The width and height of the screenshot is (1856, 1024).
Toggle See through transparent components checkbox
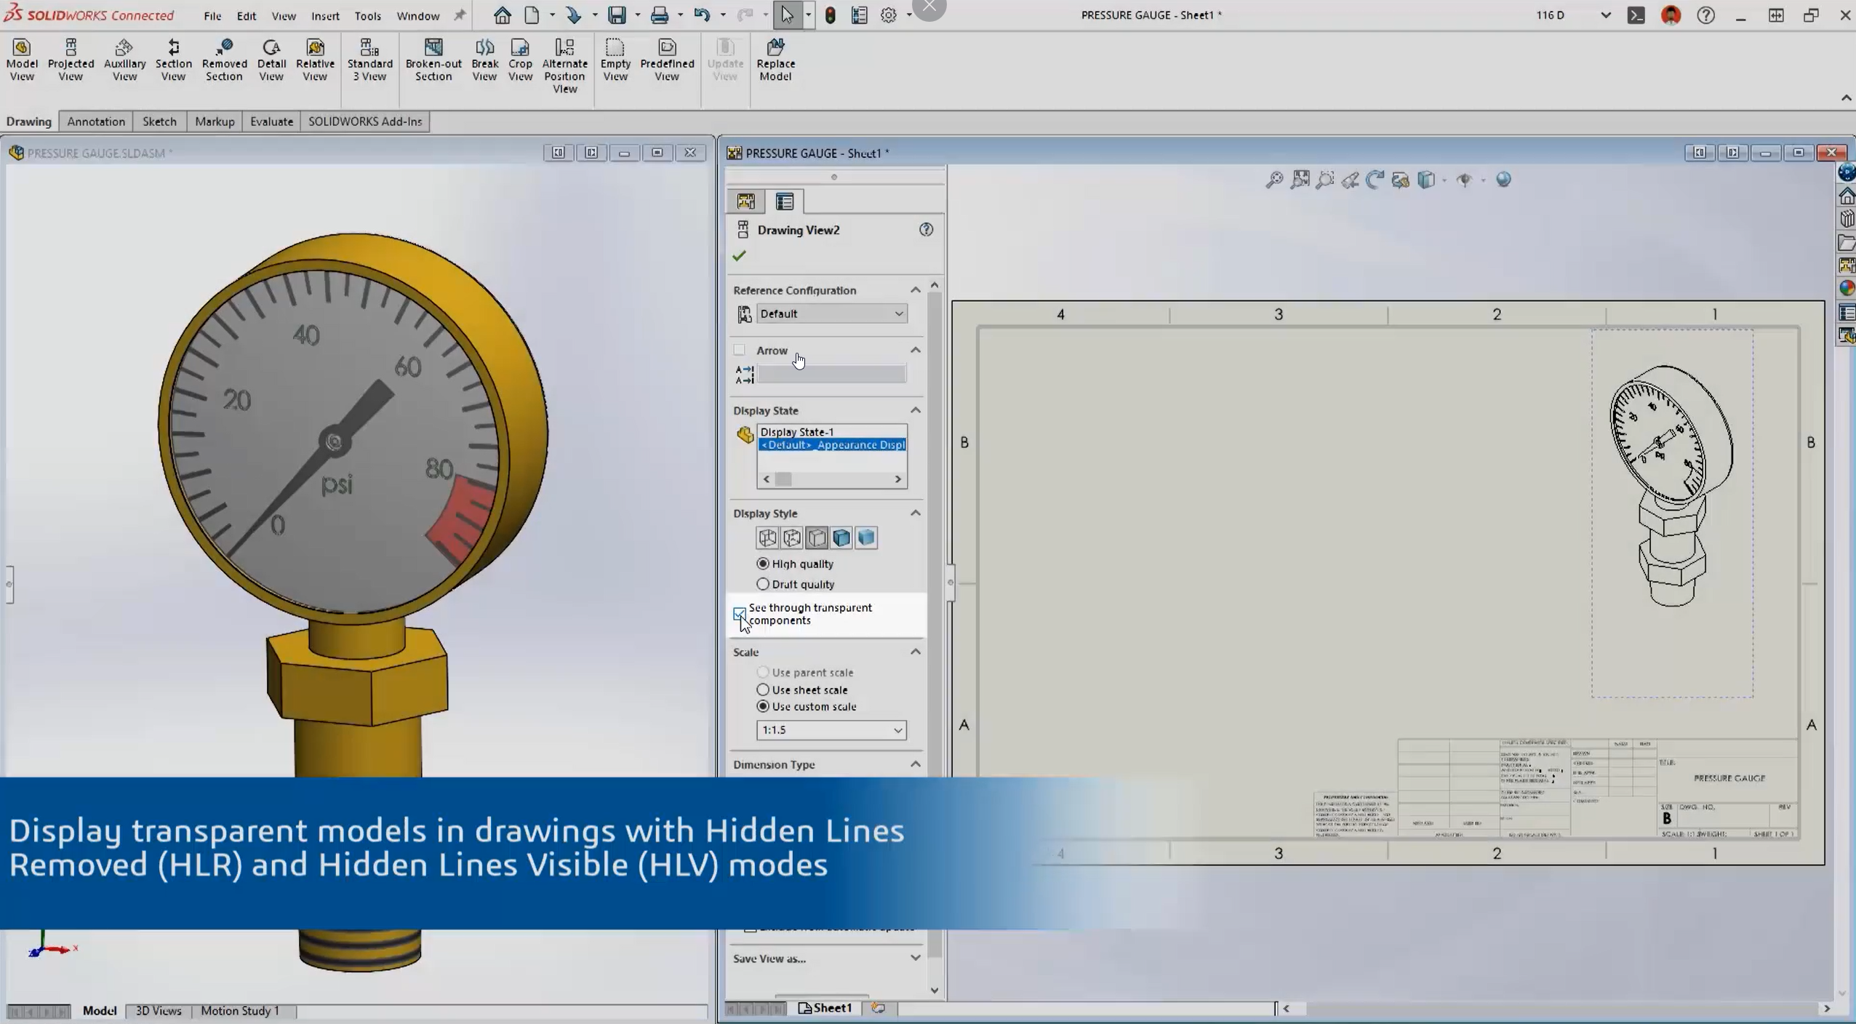click(x=740, y=614)
